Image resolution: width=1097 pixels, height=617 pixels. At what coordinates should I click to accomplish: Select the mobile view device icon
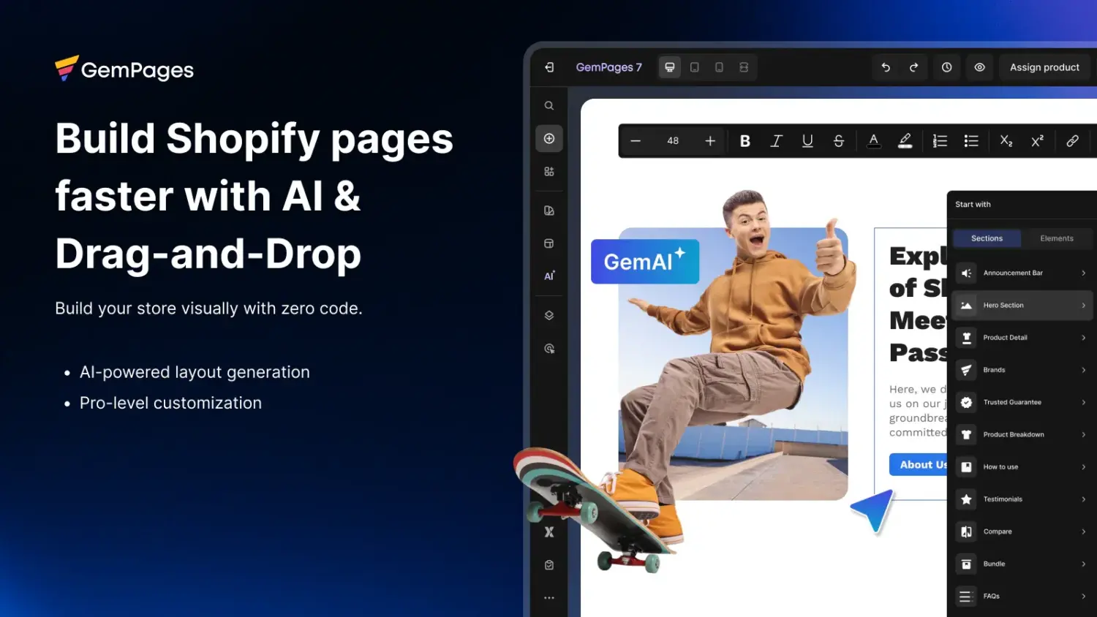coord(720,67)
